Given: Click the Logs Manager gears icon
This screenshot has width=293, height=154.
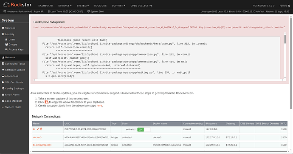Looking at the screenshot, I should [3, 101].
